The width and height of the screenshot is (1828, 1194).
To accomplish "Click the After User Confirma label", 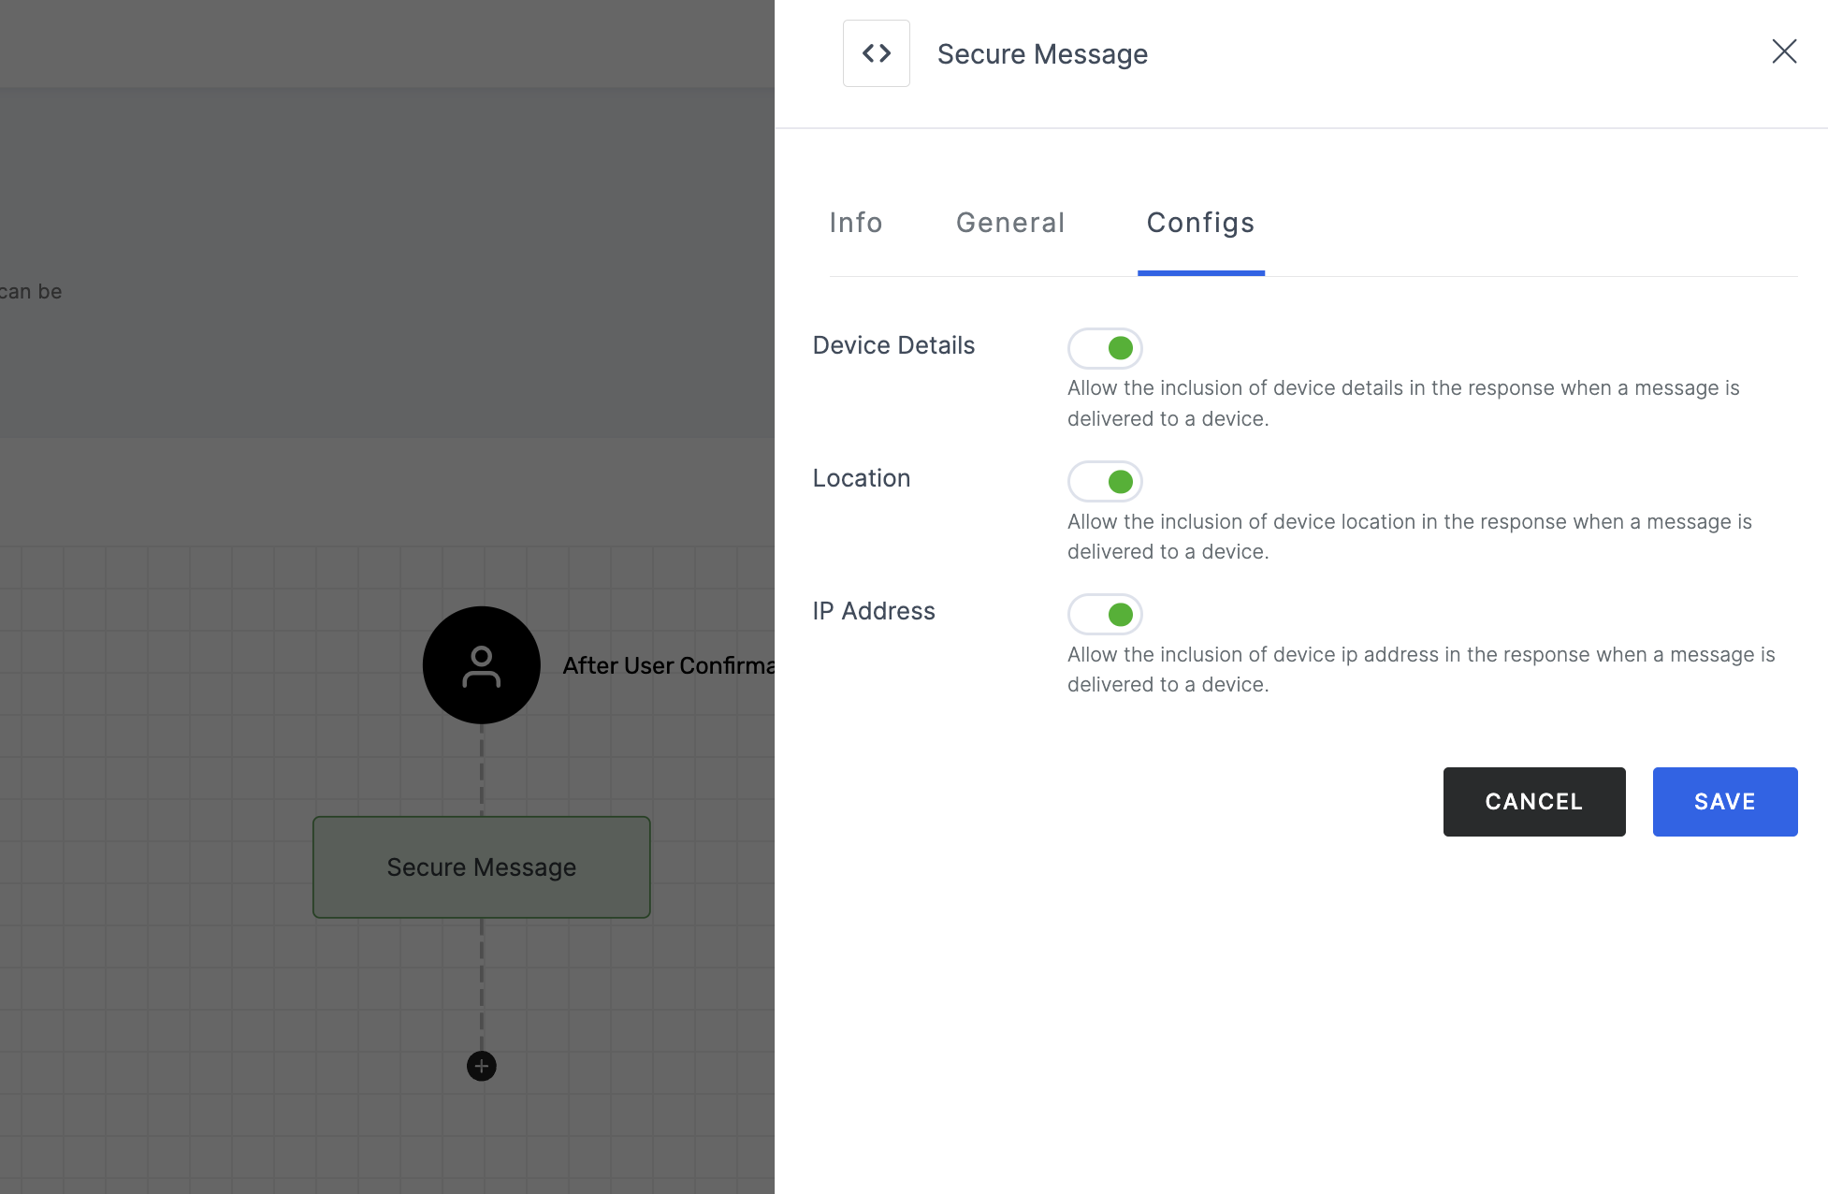I will tap(669, 665).
